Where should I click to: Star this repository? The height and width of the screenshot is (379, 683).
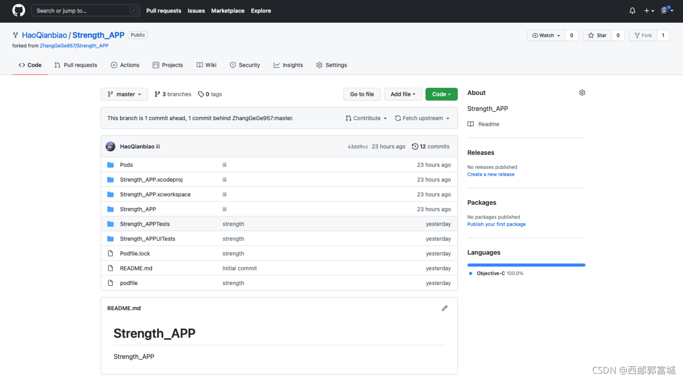click(597, 35)
